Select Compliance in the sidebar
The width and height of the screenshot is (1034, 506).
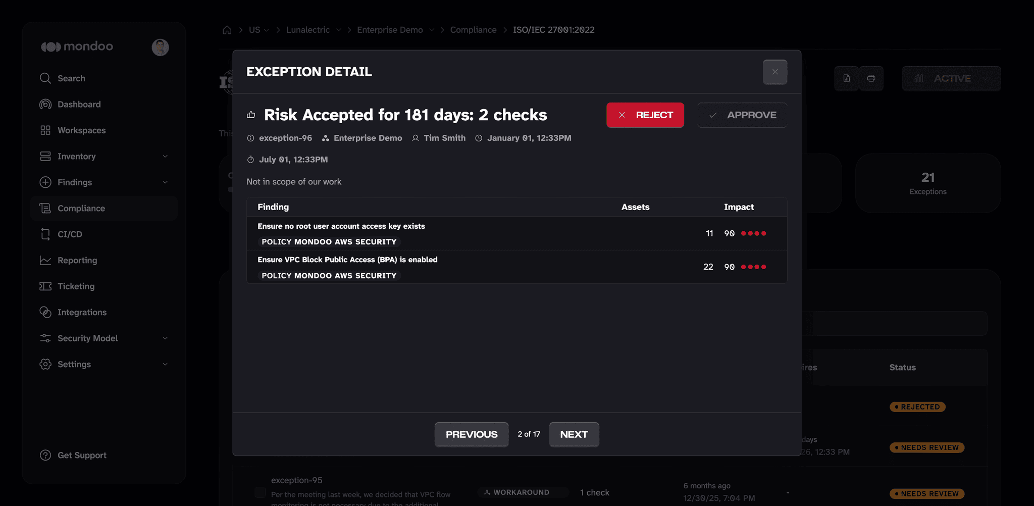(x=104, y=208)
